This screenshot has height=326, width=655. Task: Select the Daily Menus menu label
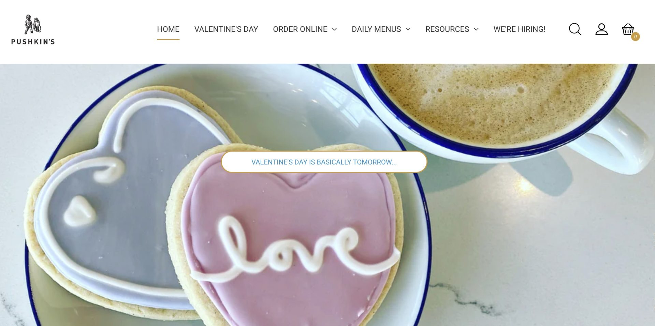pos(376,29)
